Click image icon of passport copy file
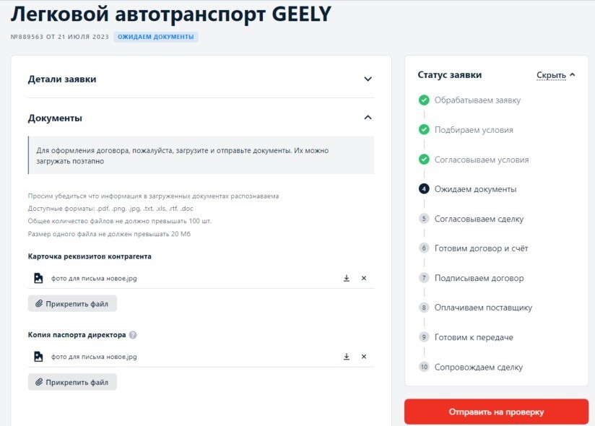 tap(38, 357)
